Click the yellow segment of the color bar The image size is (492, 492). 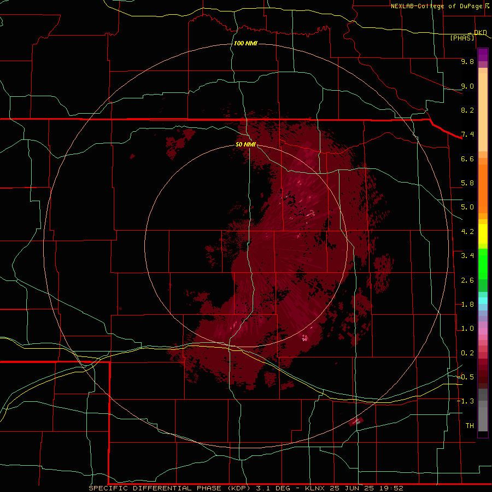coord(483,234)
